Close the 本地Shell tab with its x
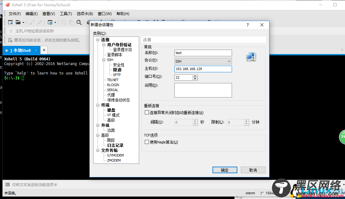Screen dimensions: 345x199 36,51
